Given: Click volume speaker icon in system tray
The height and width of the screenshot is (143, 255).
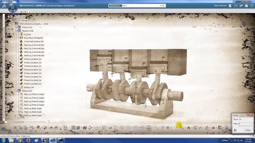Looking at the screenshot, I should click(242, 140).
